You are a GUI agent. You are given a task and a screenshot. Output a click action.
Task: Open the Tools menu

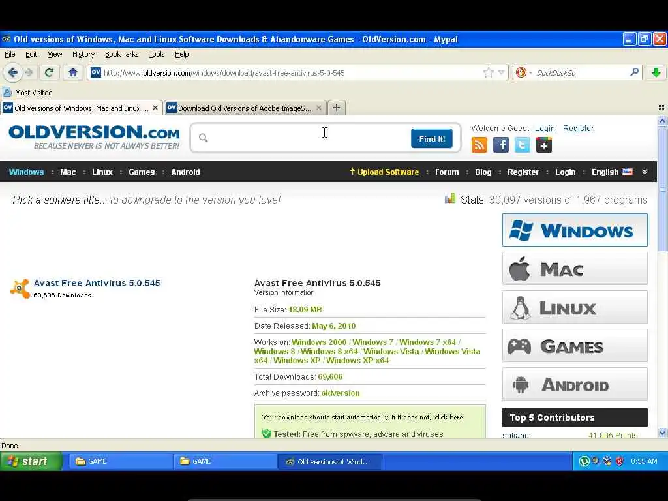click(157, 54)
